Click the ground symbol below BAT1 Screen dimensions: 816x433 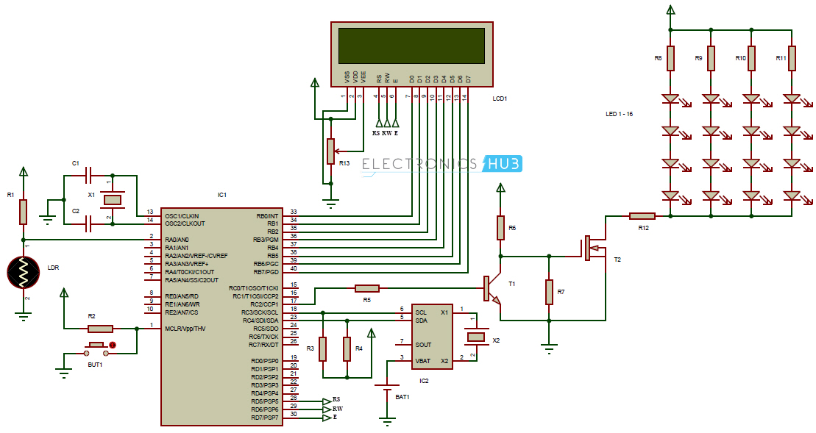[387, 421]
